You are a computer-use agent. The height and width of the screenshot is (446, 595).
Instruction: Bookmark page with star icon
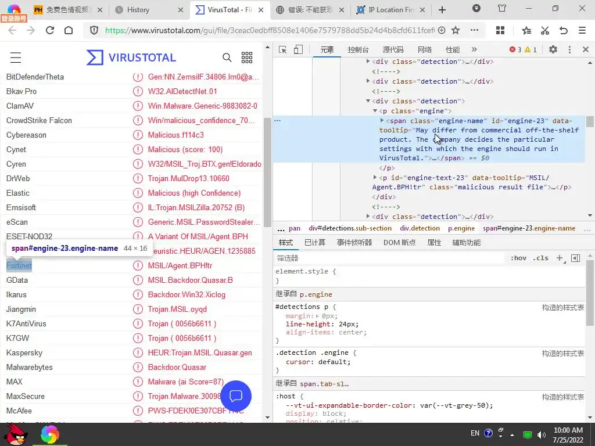point(456,30)
